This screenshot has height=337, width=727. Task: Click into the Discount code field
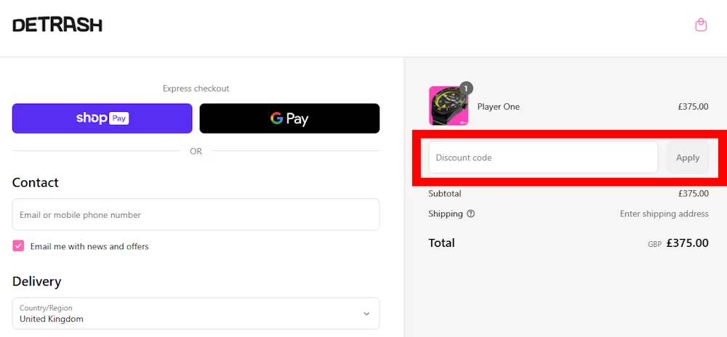click(542, 158)
